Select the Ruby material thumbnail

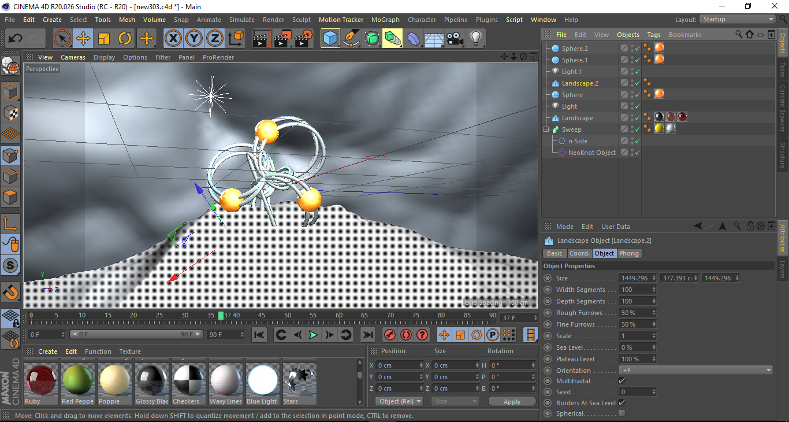[x=41, y=380]
